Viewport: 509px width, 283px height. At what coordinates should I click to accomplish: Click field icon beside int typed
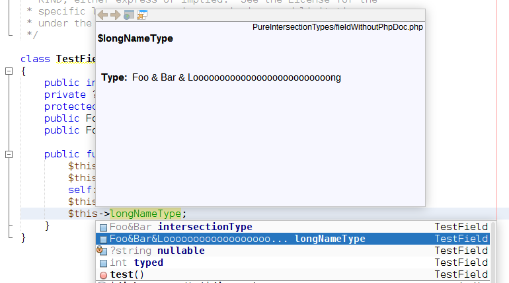pyautogui.click(x=103, y=263)
